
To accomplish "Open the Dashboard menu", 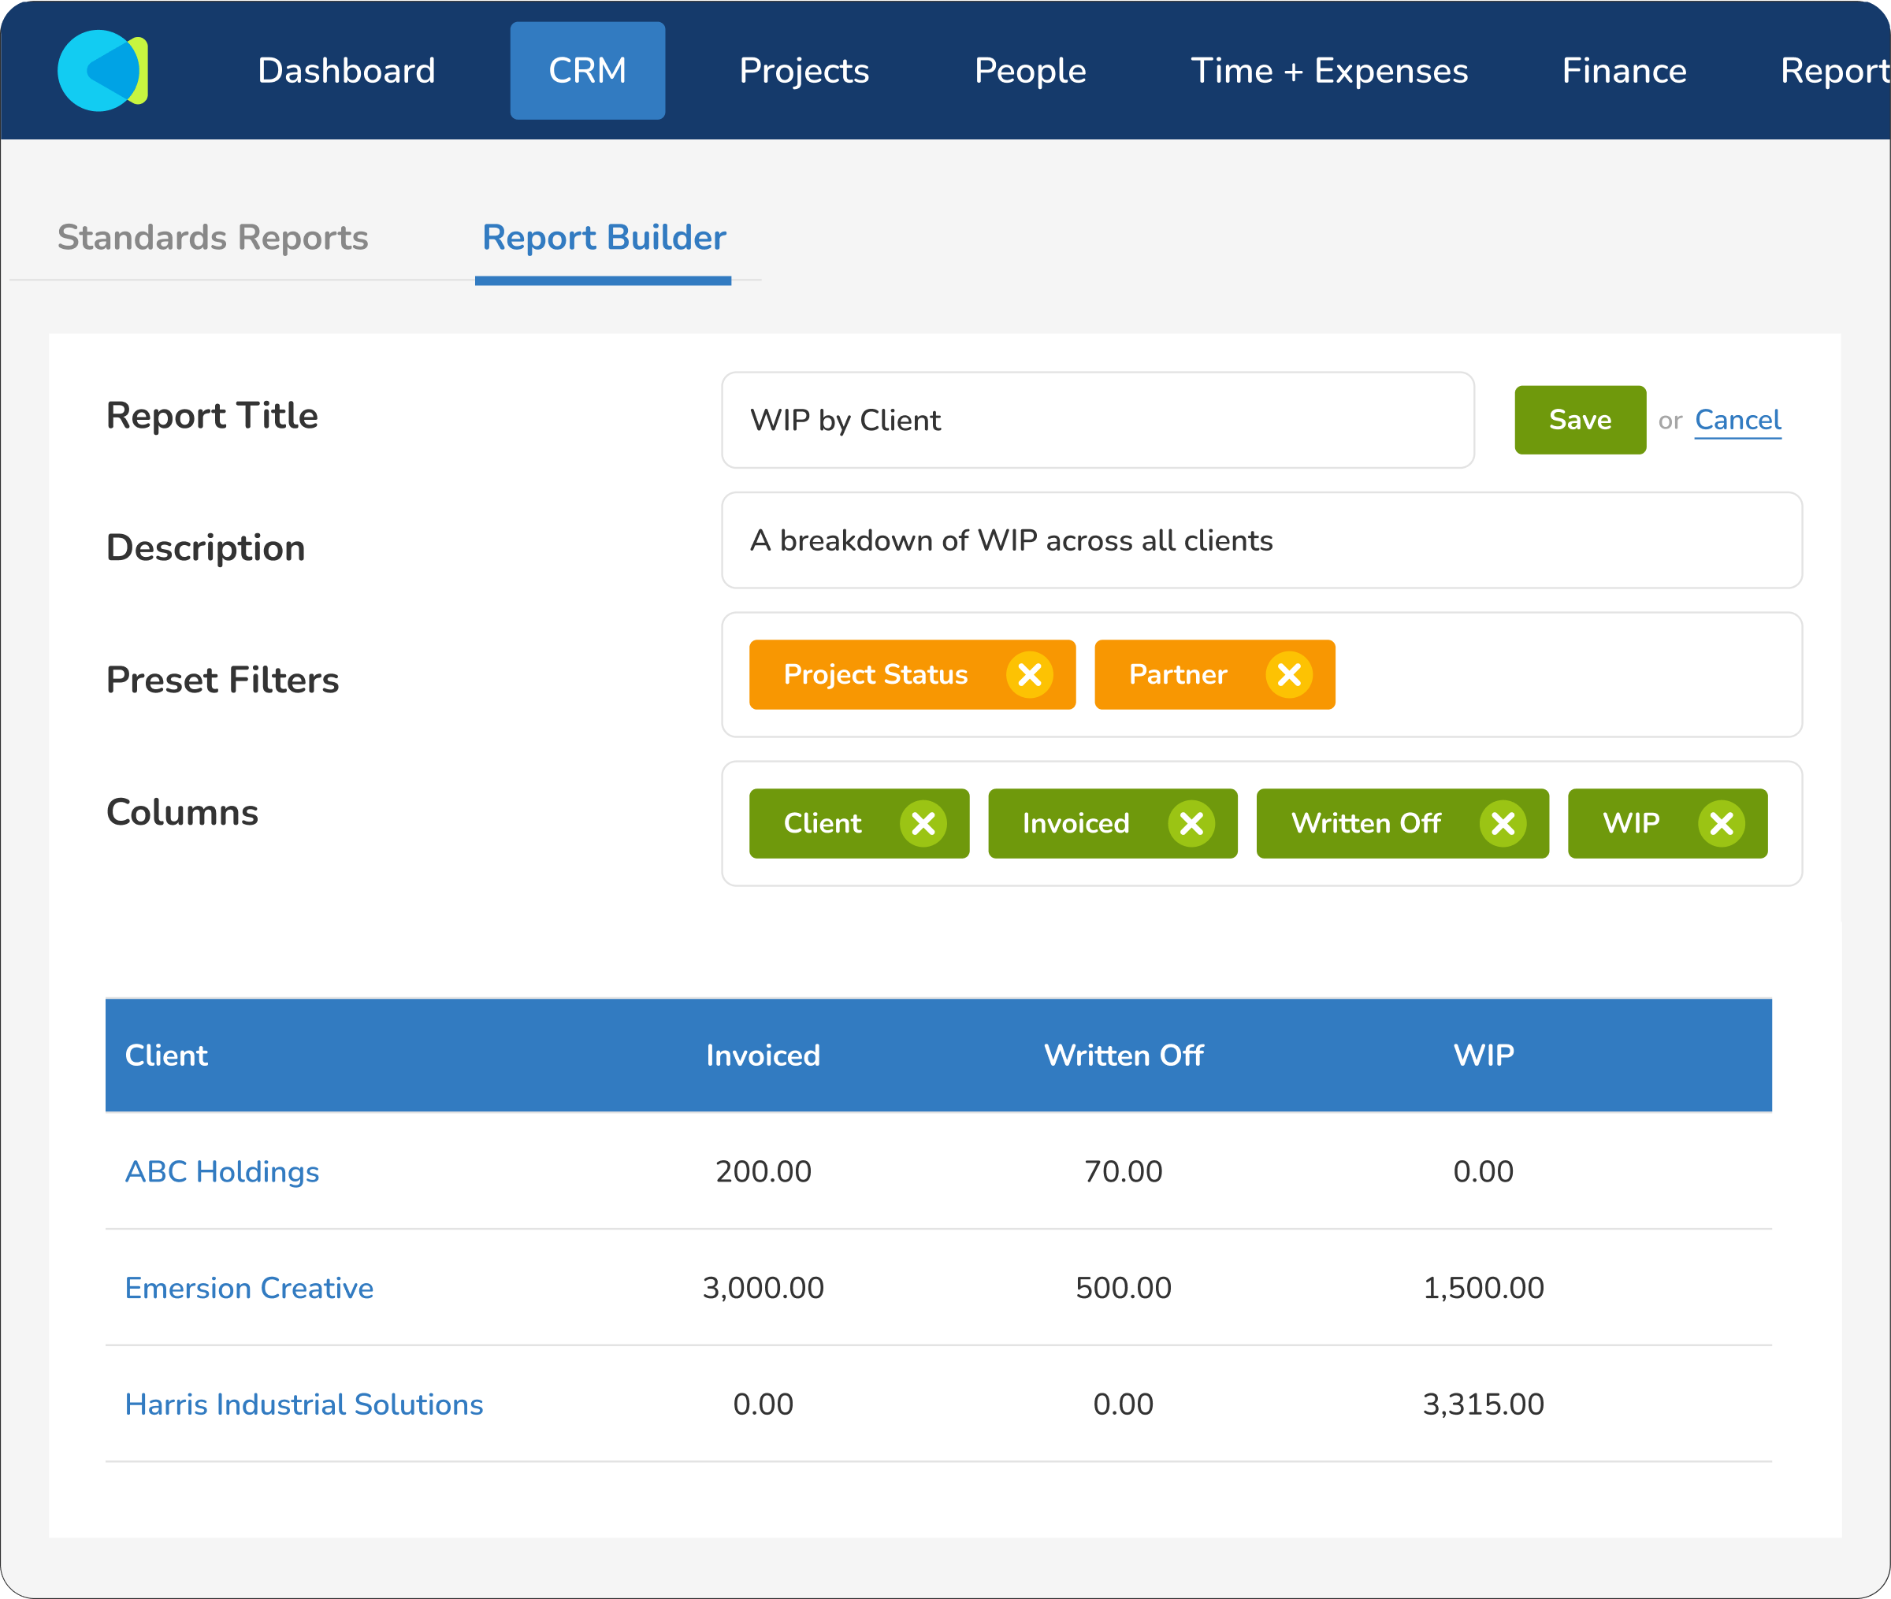I will [x=347, y=71].
